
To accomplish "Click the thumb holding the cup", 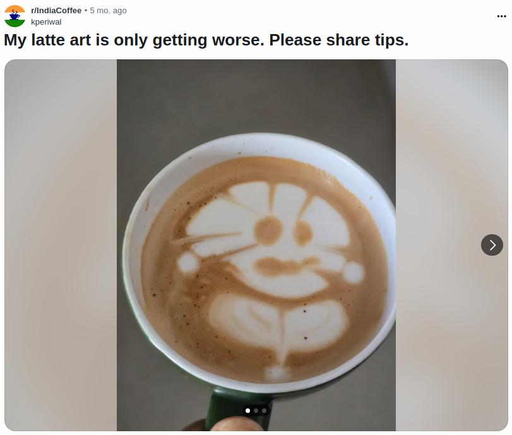I will coord(237,424).
